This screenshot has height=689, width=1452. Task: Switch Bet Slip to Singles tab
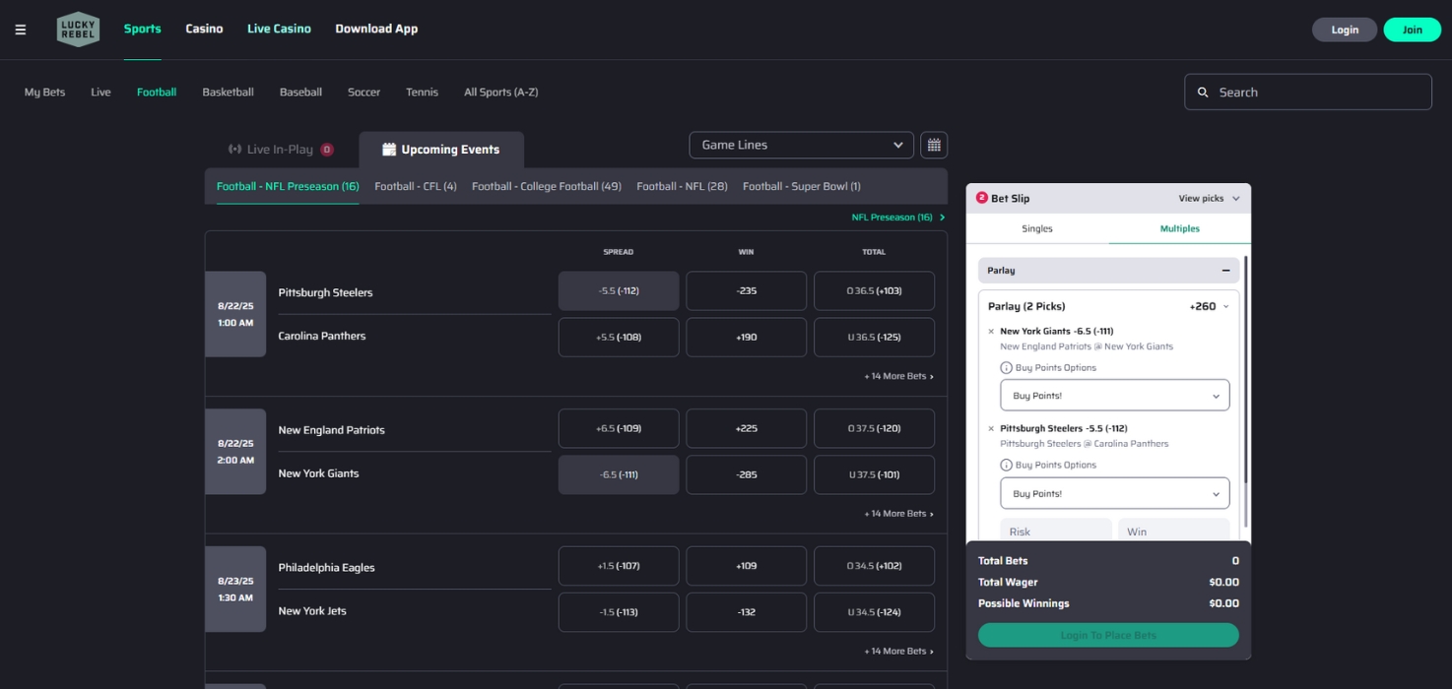[1037, 228]
